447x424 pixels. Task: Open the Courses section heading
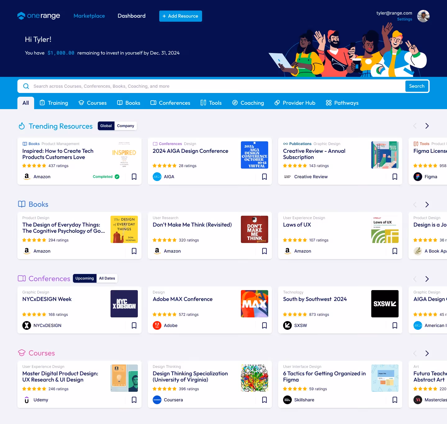point(42,353)
